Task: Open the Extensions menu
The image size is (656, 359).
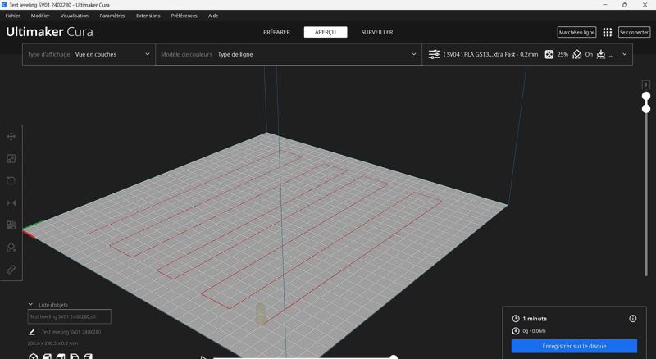Action: coord(148,16)
